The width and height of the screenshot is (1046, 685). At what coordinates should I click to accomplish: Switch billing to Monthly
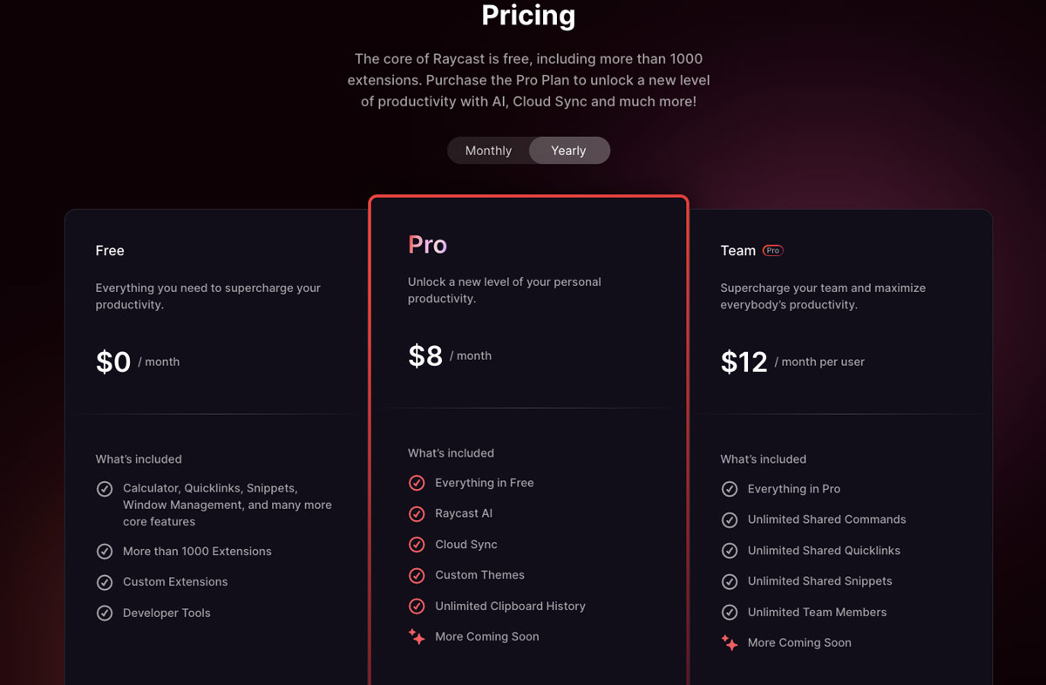point(488,150)
